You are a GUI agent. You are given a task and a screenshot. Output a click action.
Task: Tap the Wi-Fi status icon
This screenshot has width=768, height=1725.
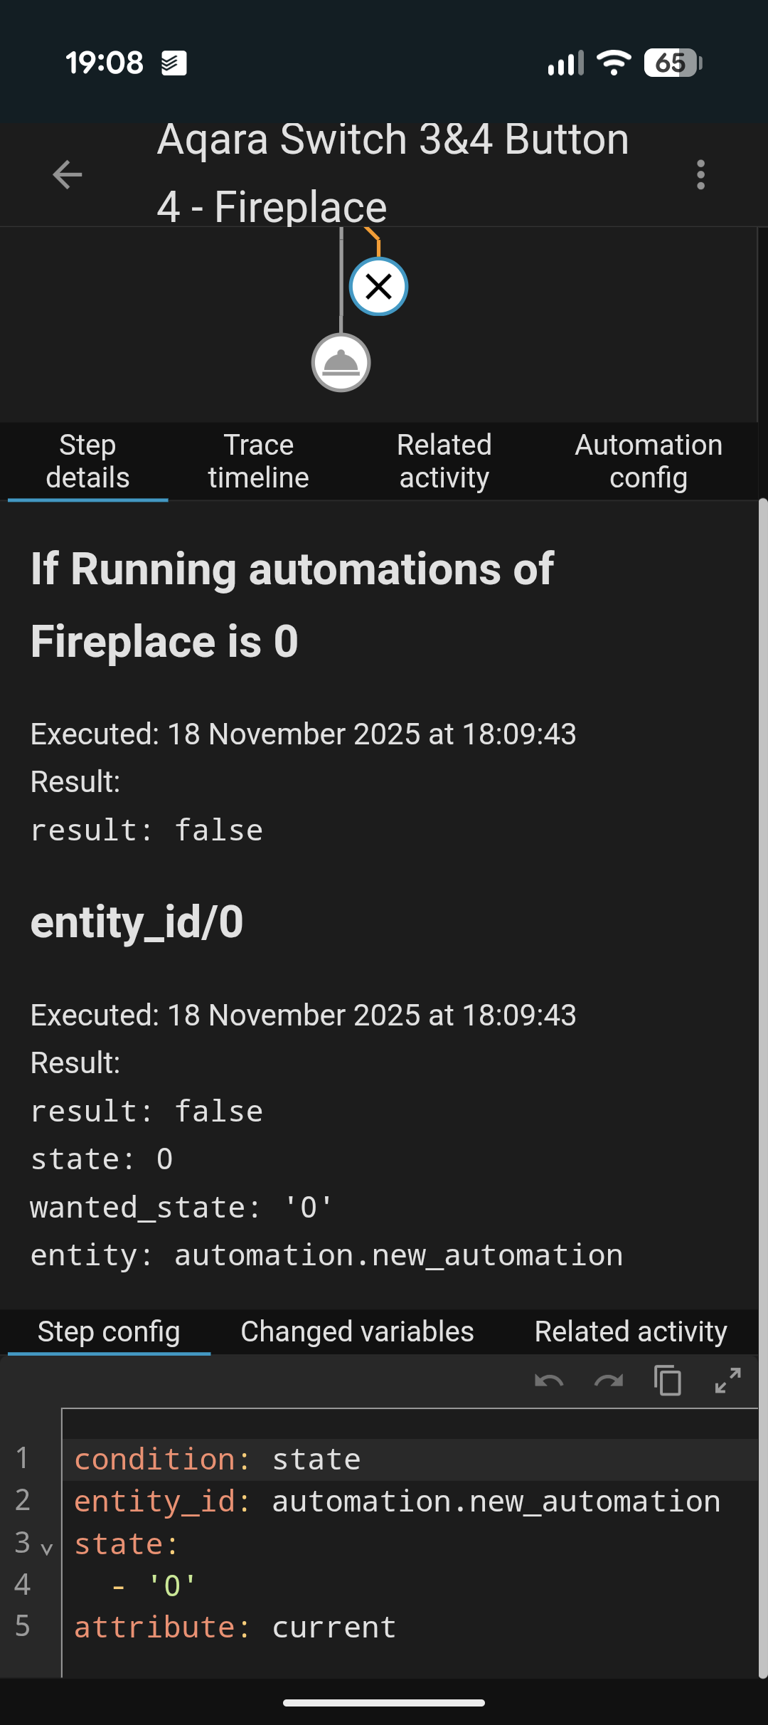point(614,63)
